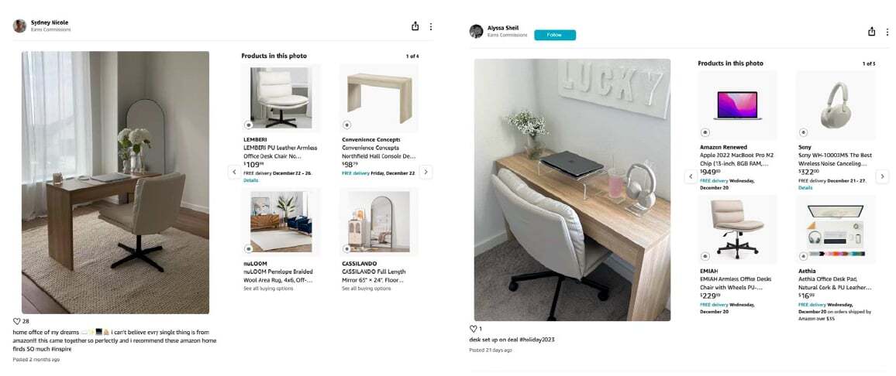Open Details link under Sony headphones delivery
The width and height of the screenshot is (896, 376).
805,188
